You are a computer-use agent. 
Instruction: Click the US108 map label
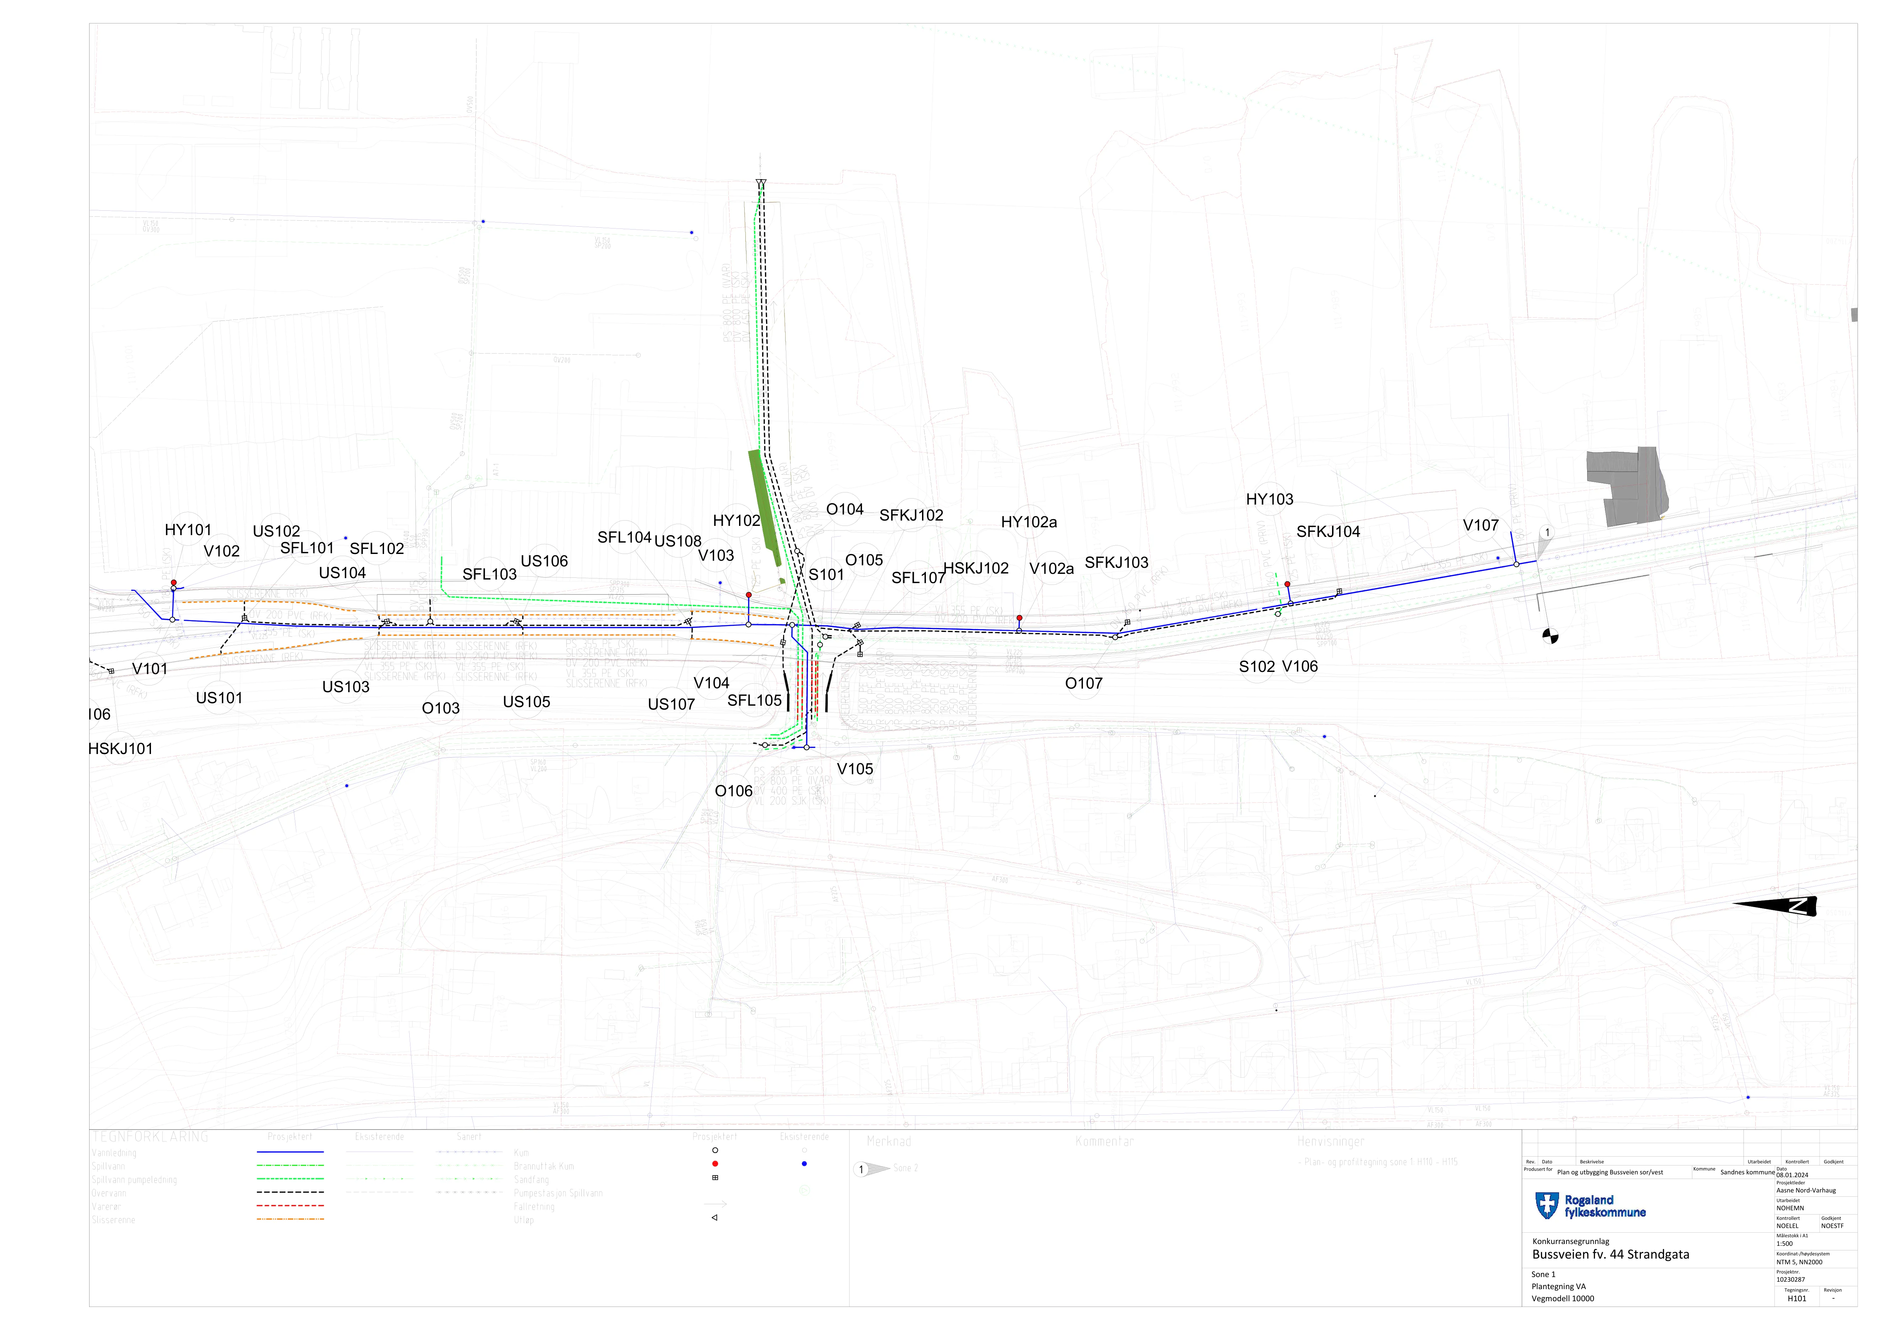click(x=678, y=541)
